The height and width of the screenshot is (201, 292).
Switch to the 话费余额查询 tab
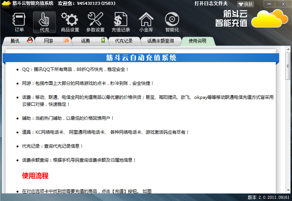point(161,41)
